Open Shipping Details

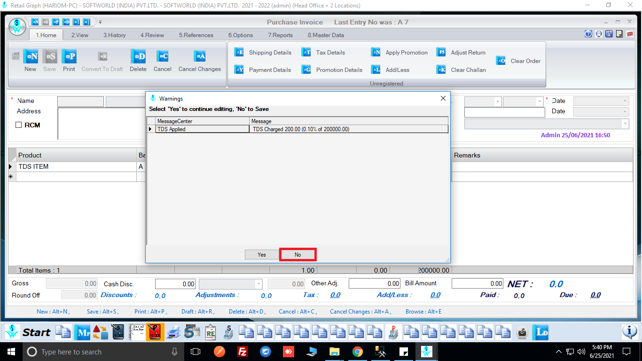pos(239,53)
